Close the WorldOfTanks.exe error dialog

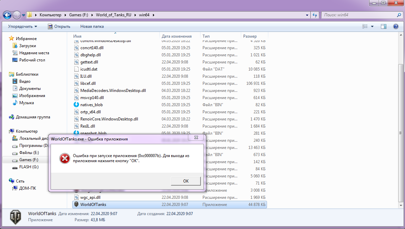click(x=196, y=137)
